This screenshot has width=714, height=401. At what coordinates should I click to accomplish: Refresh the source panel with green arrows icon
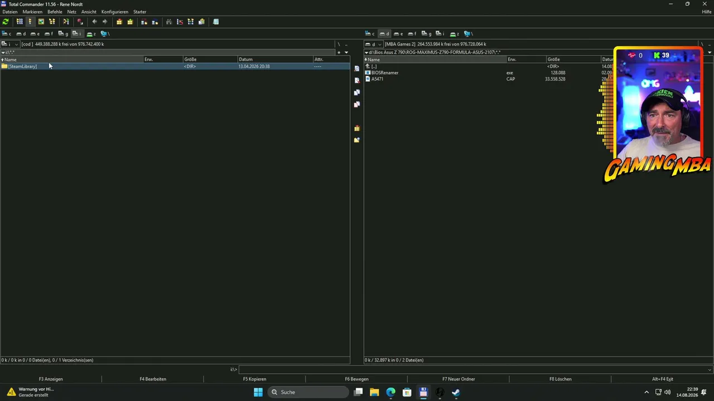click(6, 22)
